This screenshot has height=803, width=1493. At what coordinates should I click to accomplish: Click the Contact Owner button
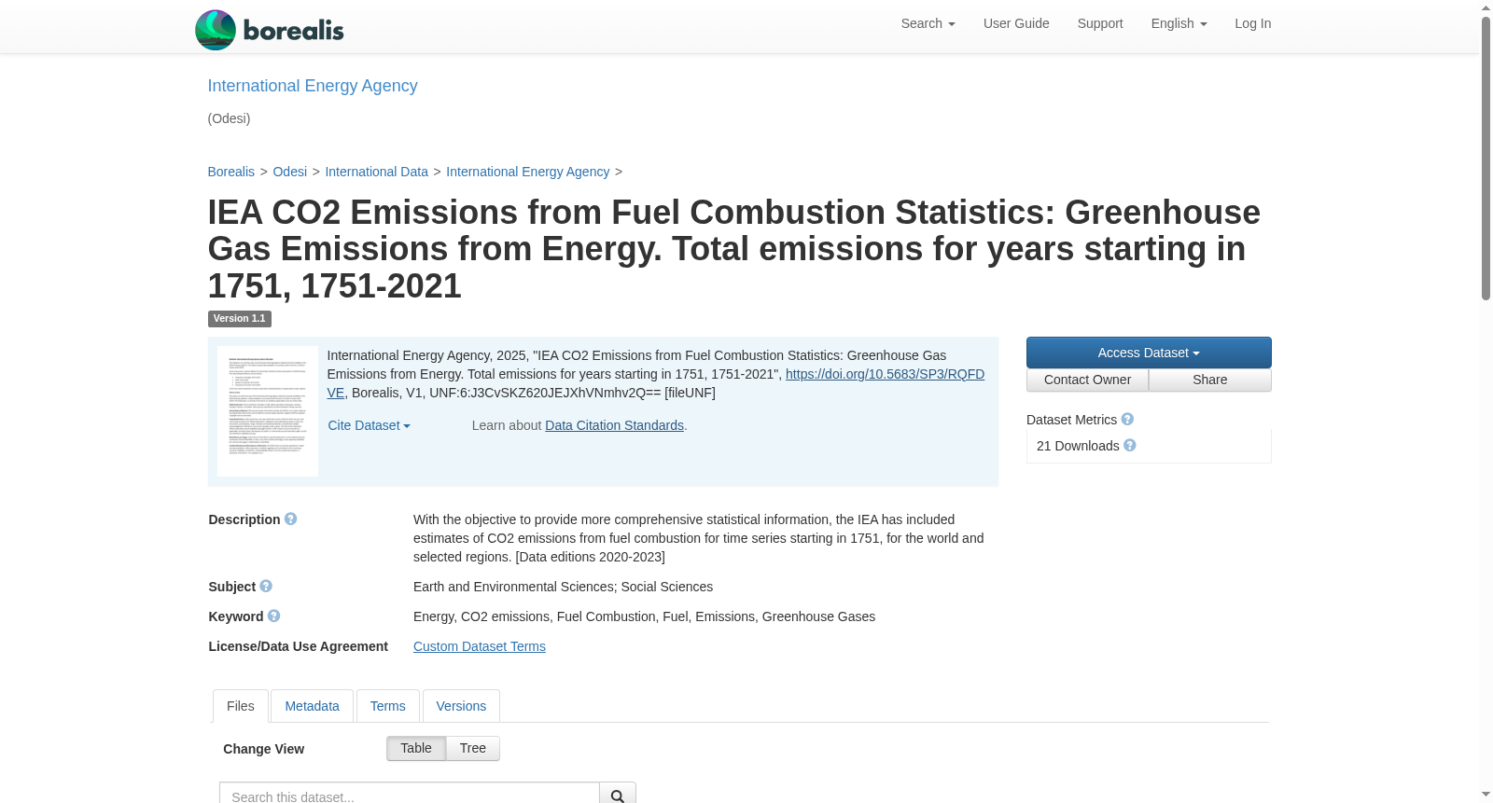(x=1087, y=380)
